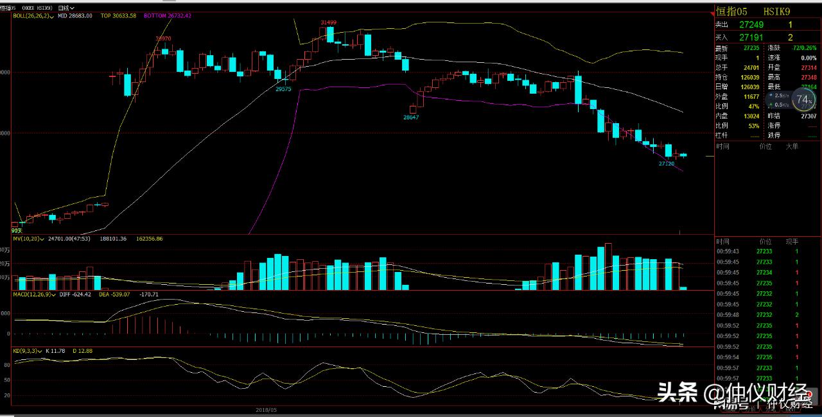Viewport: 822px width, 417px height.
Task: Click the 总手 value 24701
Action: (x=751, y=67)
